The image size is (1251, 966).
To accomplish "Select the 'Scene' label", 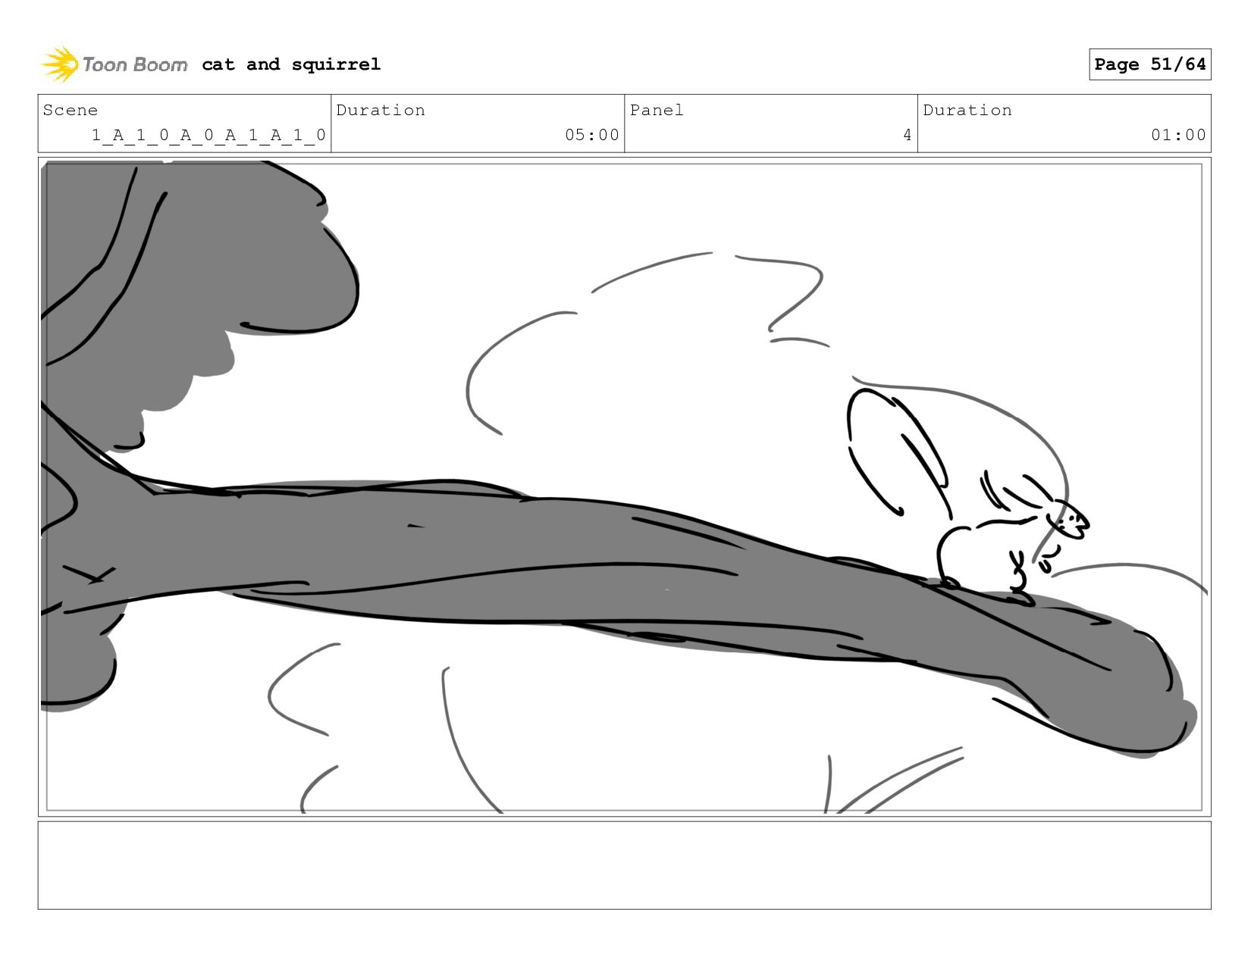I will (x=71, y=110).
